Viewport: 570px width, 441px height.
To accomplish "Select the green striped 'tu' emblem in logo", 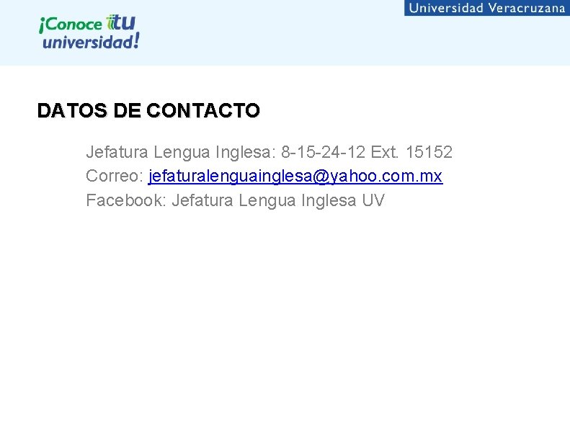I will (x=120, y=22).
